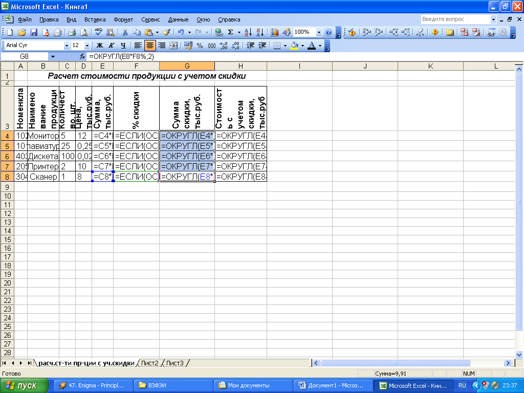Open the Name Box dropdown arrow

53,57
